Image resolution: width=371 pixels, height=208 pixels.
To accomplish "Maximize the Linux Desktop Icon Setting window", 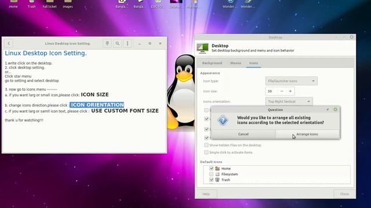I will point(150,43).
